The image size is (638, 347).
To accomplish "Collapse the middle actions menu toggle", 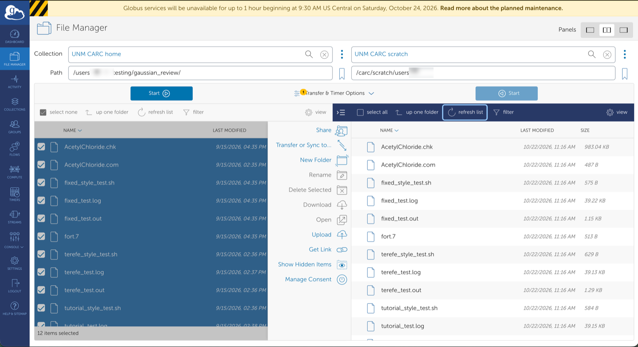I will 341,112.
